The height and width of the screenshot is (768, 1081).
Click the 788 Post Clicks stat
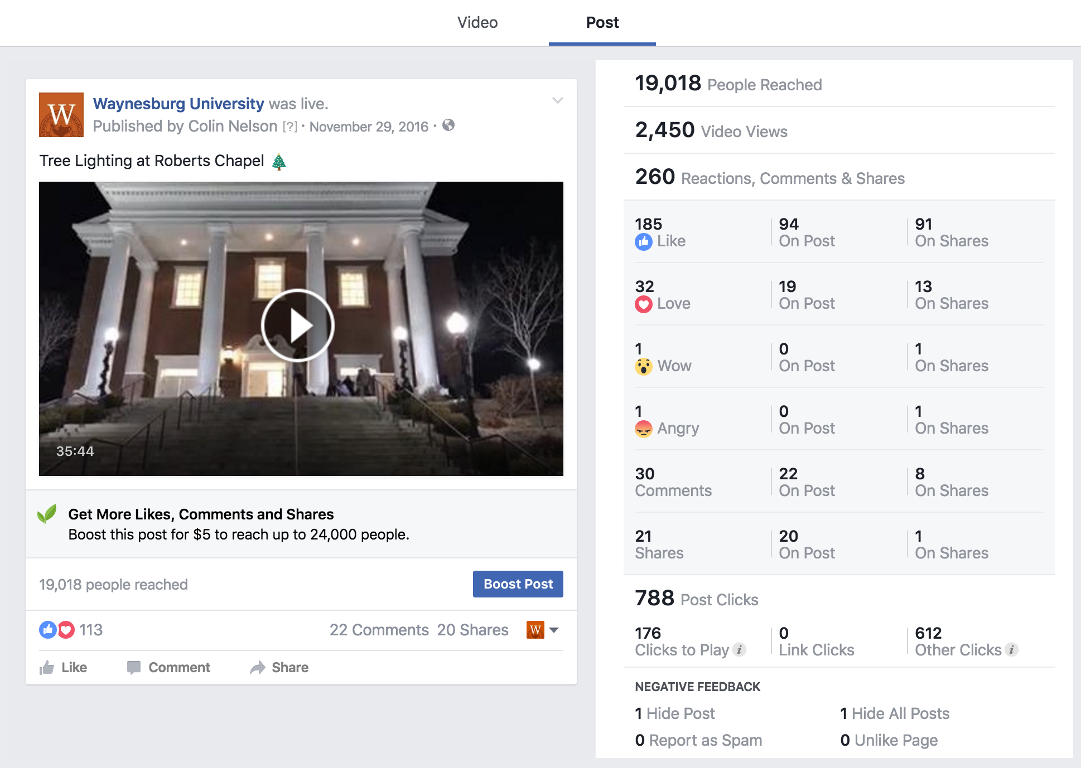click(697, 599)
